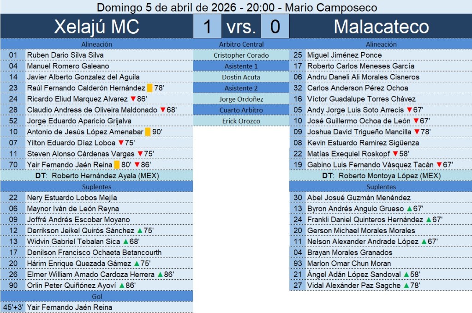
Task: Select Xelajú MC's score box showing 1
Action: [x=207, y=27]
